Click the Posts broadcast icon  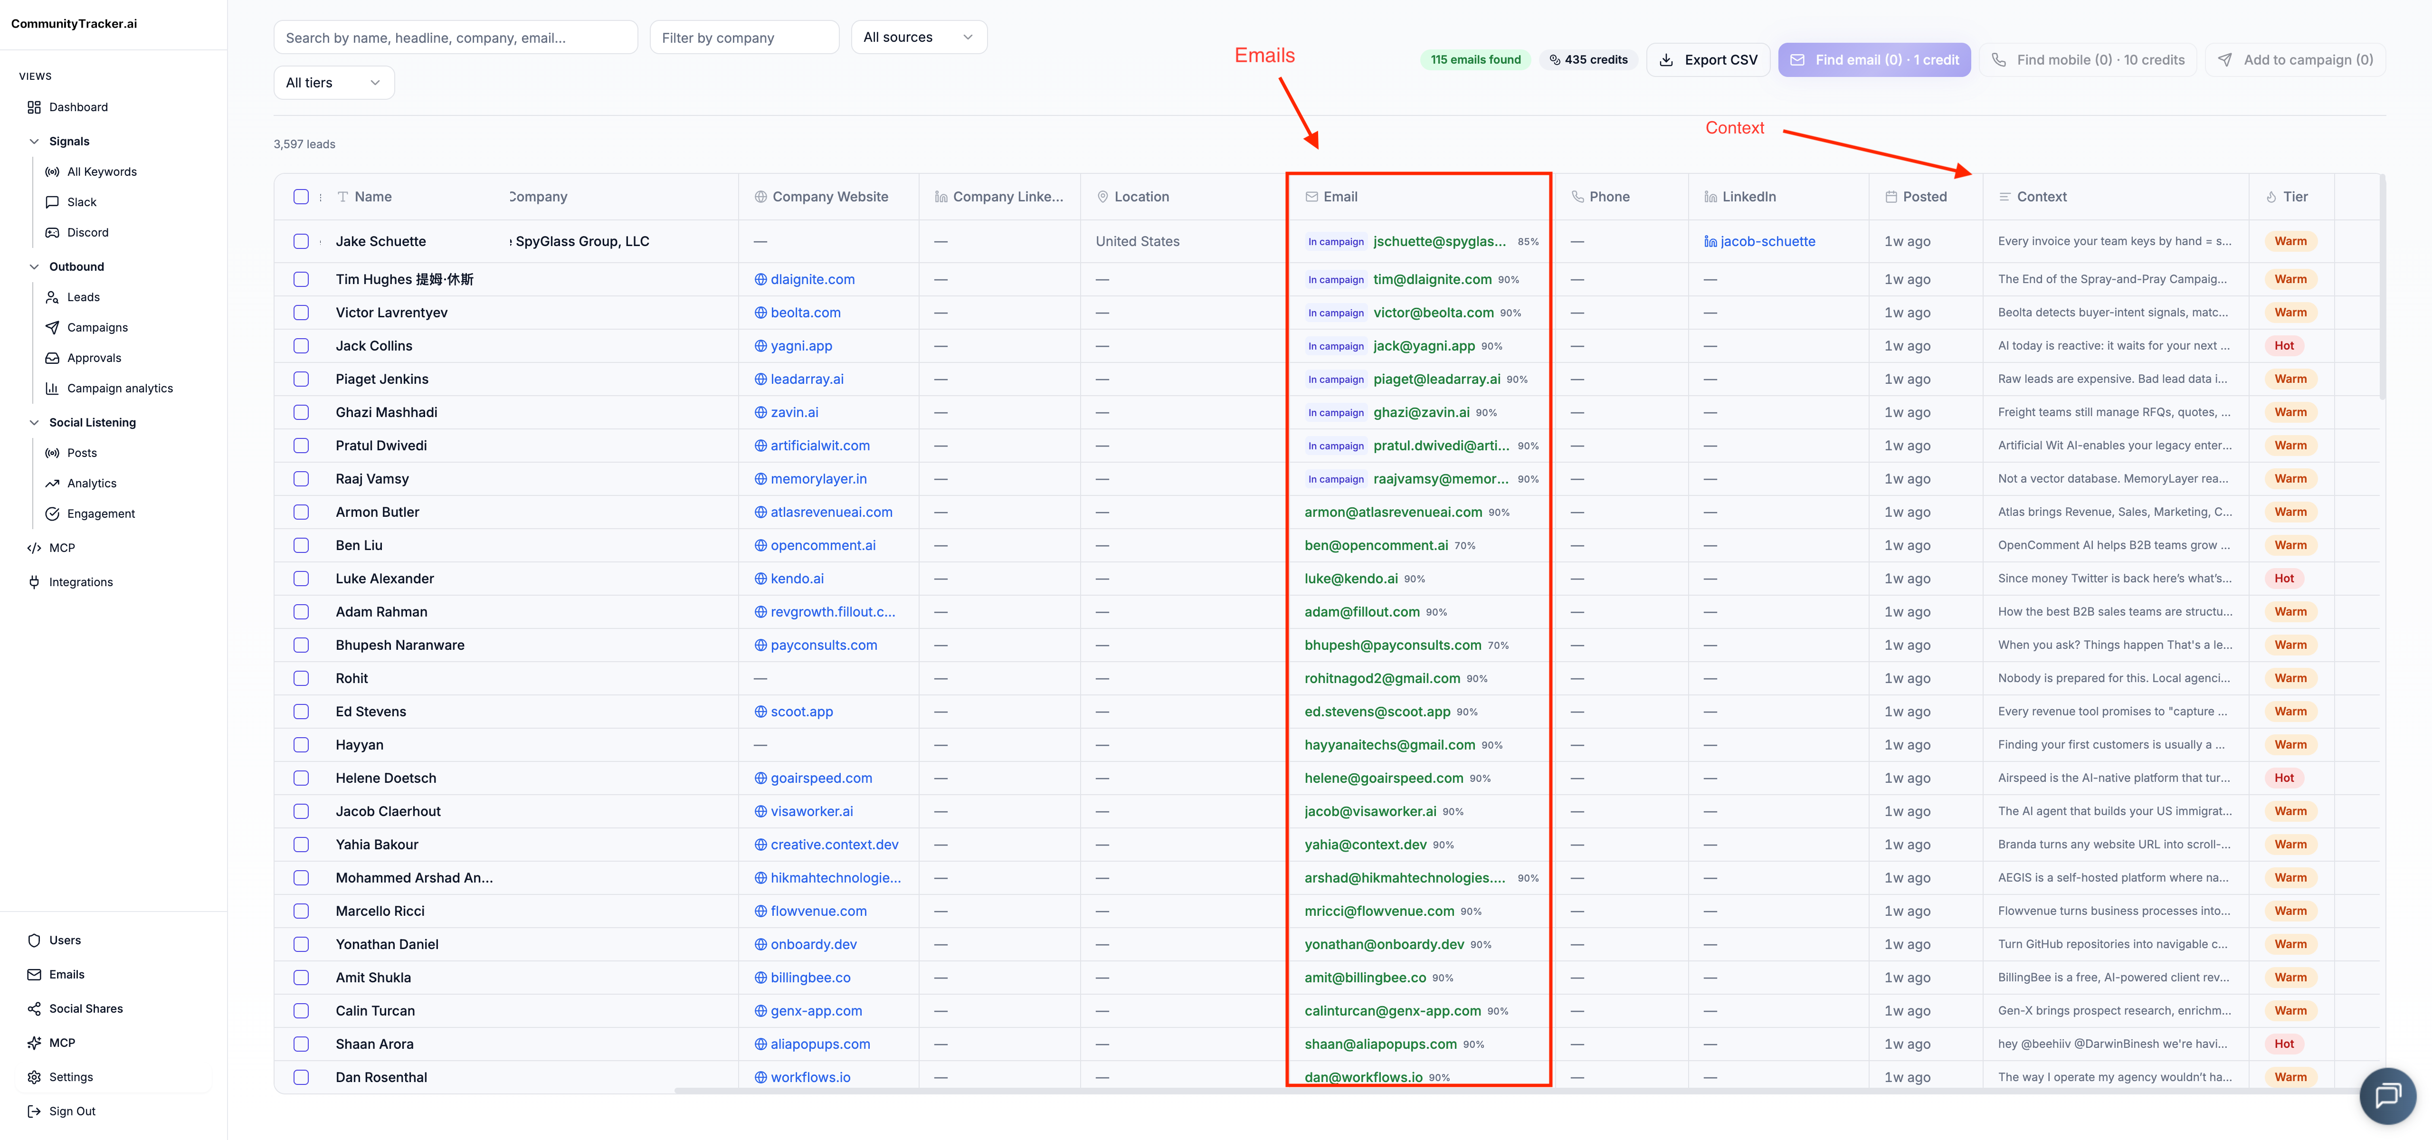[x=53, y=453]
